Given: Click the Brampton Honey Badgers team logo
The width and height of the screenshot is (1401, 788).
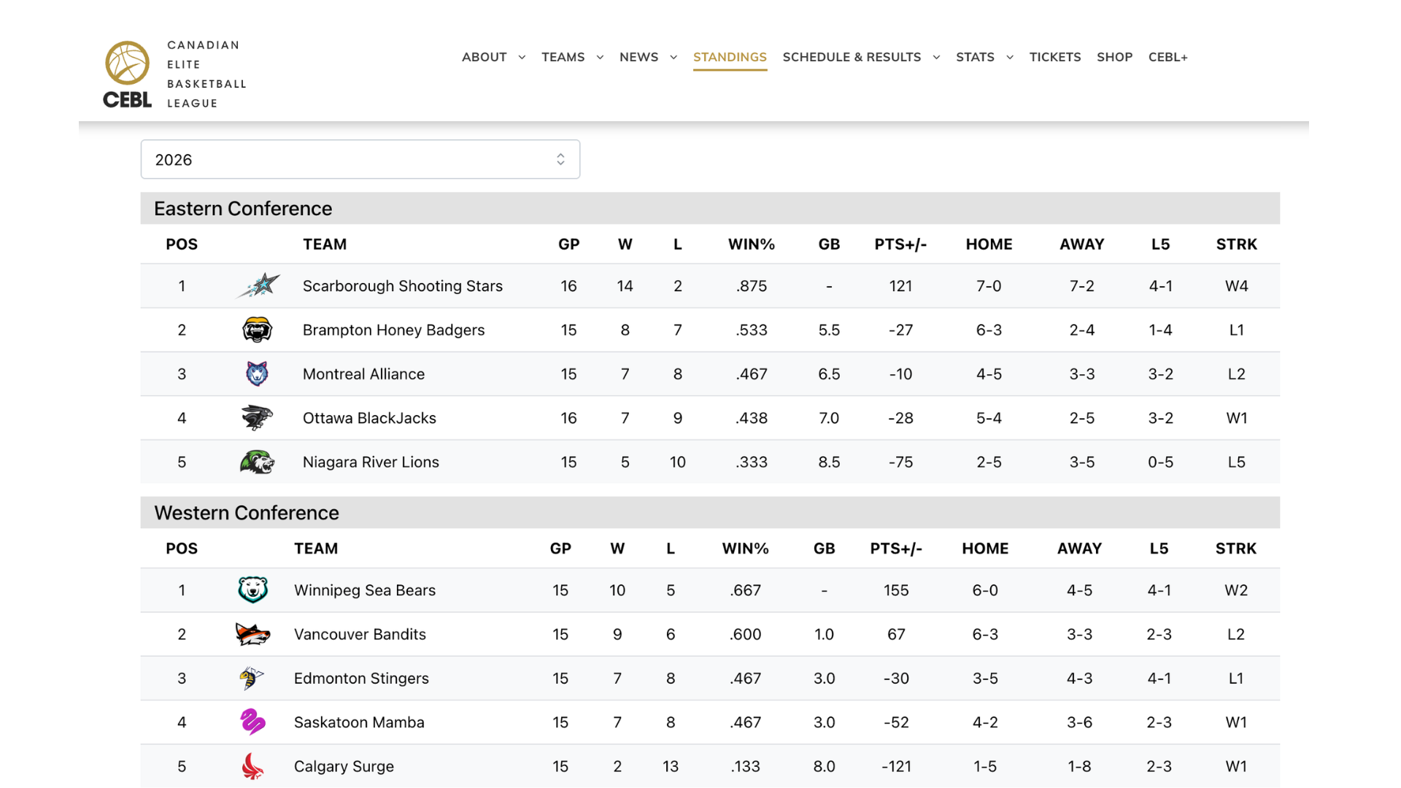Looking at the screenshot, I should click(x=257, y=330).
